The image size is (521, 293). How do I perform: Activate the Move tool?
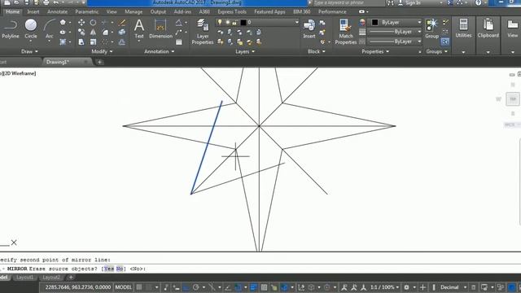coord(81,23)
